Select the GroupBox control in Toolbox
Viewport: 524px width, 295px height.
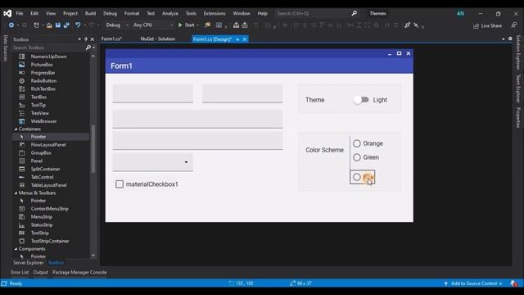coord(41,153)
